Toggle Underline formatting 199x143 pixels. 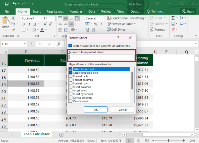(35, 24)
